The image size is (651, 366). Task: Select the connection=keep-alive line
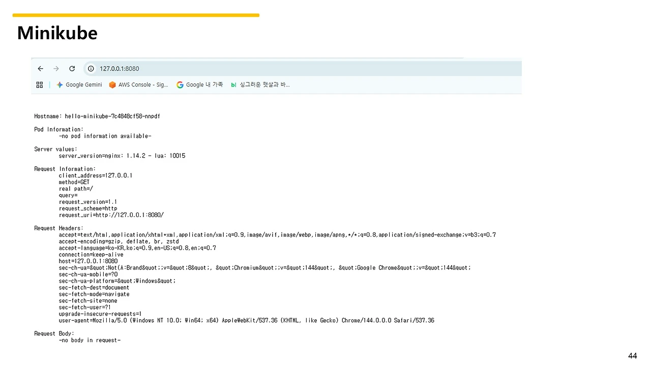tap(91, 255)
